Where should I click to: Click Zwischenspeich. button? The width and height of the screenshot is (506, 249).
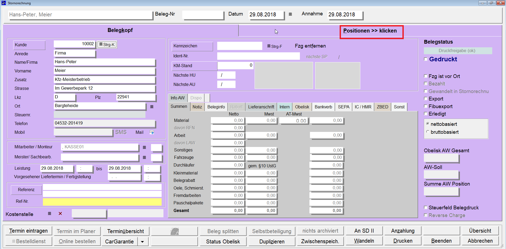tap(320, 241)
